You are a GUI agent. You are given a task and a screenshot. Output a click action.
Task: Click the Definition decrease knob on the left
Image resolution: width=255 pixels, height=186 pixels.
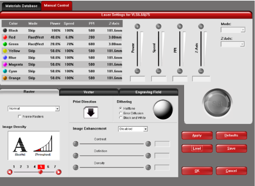(x=76, y=156)
